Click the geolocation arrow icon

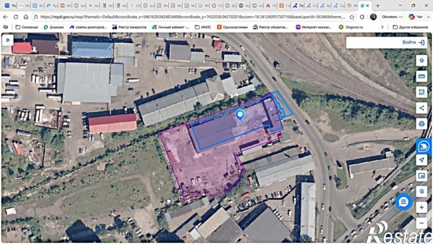[x=422, y=160]
